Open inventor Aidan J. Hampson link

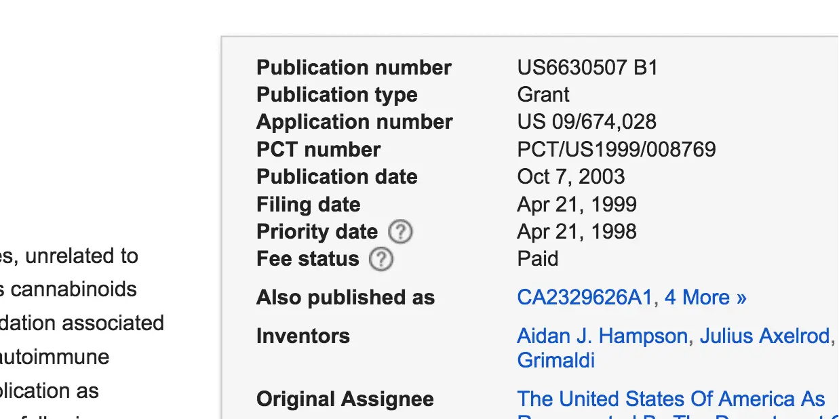pyautogui.click(x=602, y=336)
